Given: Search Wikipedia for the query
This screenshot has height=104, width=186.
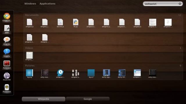Looking at the screenshot, I should pyautogui.click(x=43, y=99).
